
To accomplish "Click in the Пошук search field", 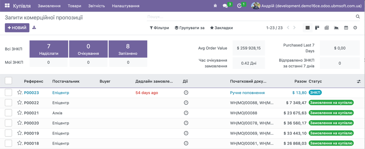I will coord(250,17).
